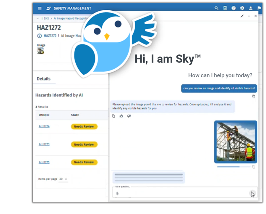Switch to the Details tab

coord(44,79)
